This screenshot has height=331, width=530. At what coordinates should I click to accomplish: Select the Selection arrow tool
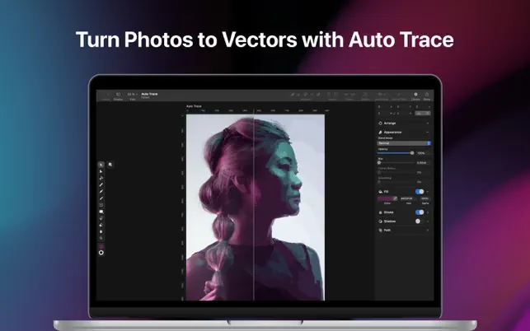tap(101, 165)
